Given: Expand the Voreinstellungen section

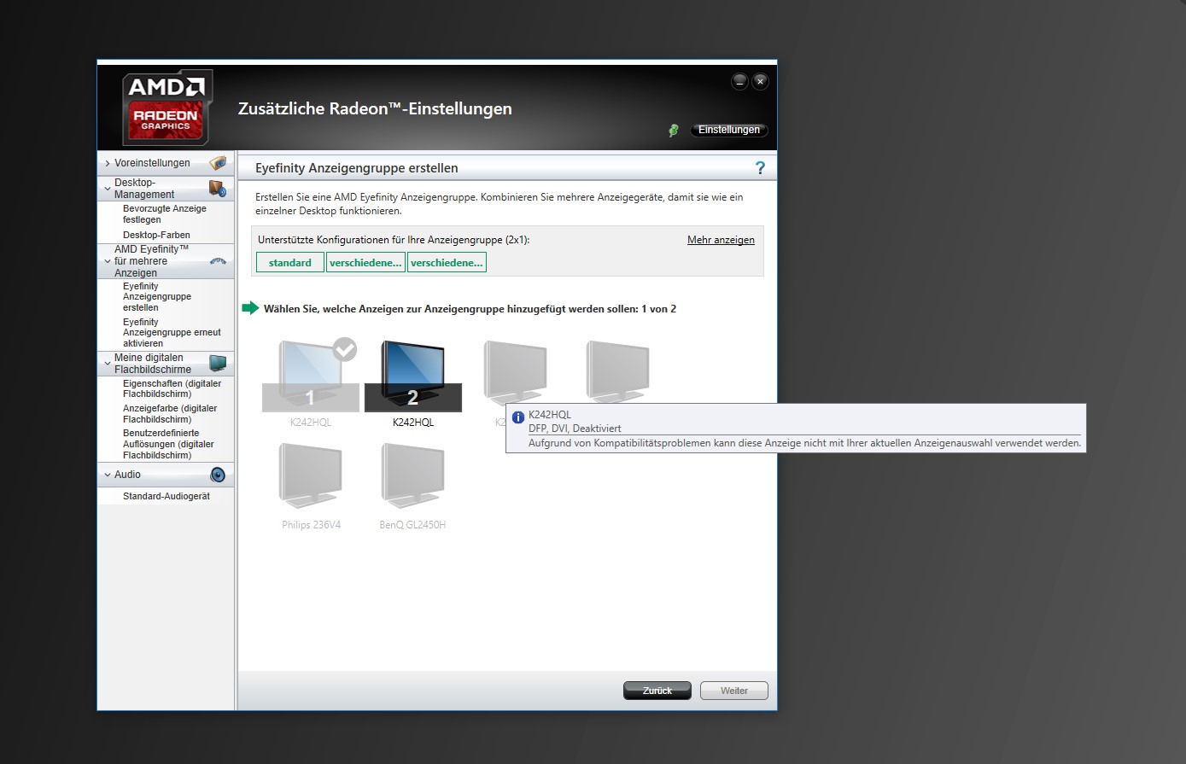Looking at the screenshot, I should tap(108, 163).
